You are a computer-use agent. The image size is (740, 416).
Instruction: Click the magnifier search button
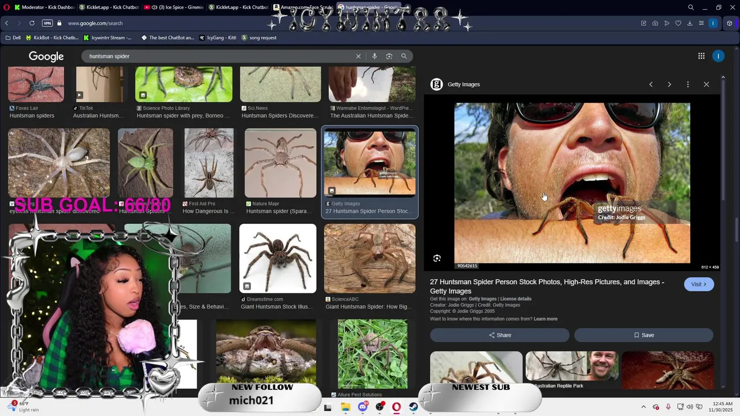point(404,56)
